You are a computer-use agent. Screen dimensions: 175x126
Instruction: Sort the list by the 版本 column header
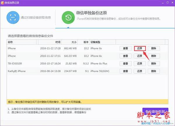pyautogui.click(x=84, y=42)
